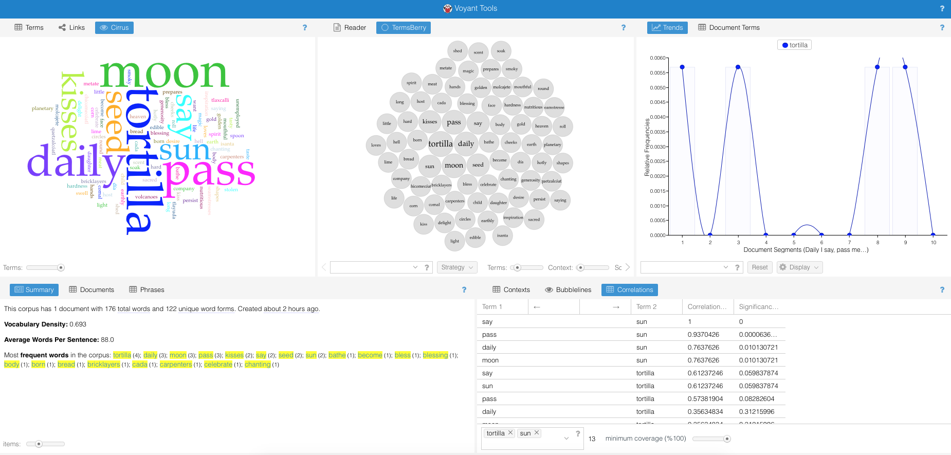Click help icon beside Trends search box
951x455 pixels.
pos(737,267)
